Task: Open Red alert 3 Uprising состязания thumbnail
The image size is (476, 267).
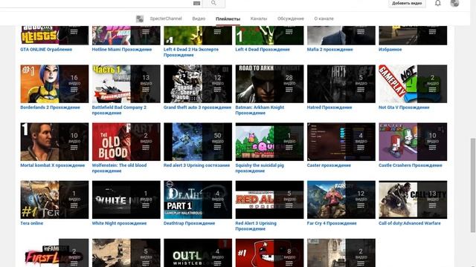Action: point(198,142)
